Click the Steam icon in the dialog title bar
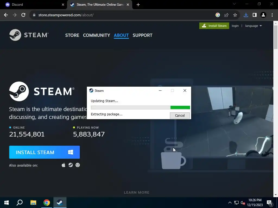Image resolution: width=278 pixels, height=208 pixels. 91,90
